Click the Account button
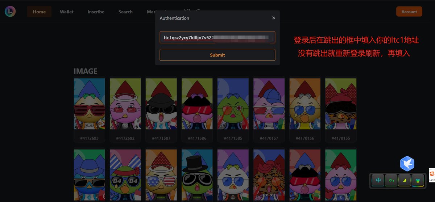The image size is (435, 202). coord(409,12)
